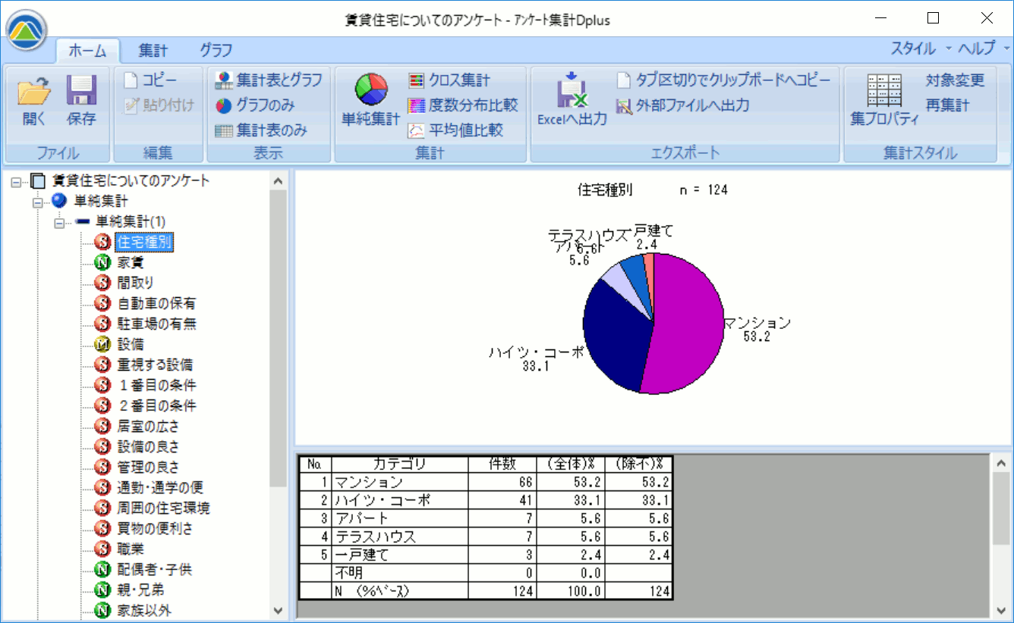Copy using the コピー button
The width and height of the screenshot is (1014, 623).
[x=150, y=80]
